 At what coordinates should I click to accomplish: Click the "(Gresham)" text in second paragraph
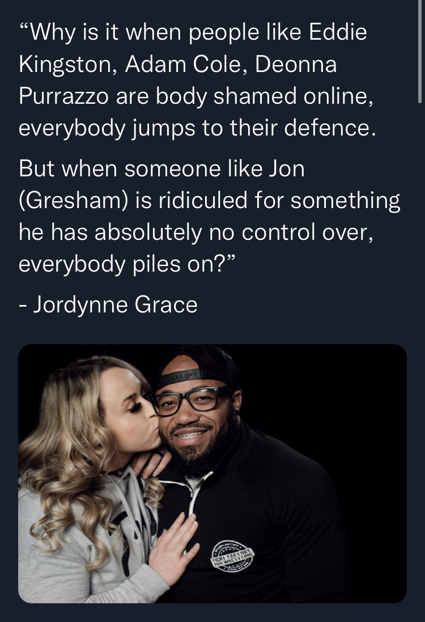pyautogui.click(x=73, y=201)
